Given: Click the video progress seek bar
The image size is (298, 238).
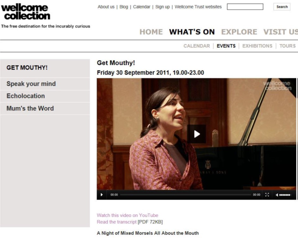Looking at the screenshot, I should tap(185, 195).
